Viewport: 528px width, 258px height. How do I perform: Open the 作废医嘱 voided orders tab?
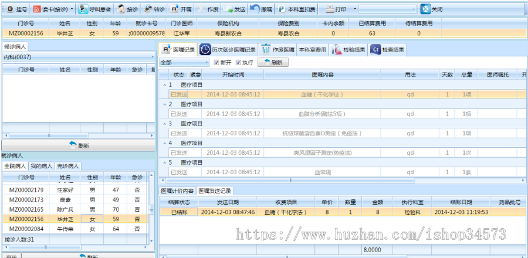pyautogui.click(x=278, y=50)
